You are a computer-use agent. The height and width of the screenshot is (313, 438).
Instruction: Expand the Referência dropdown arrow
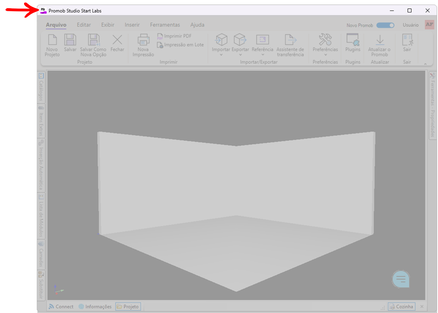[x=263, y=55]
